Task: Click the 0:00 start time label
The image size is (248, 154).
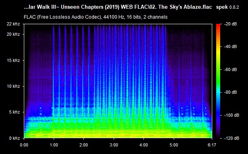Action: 24,145
